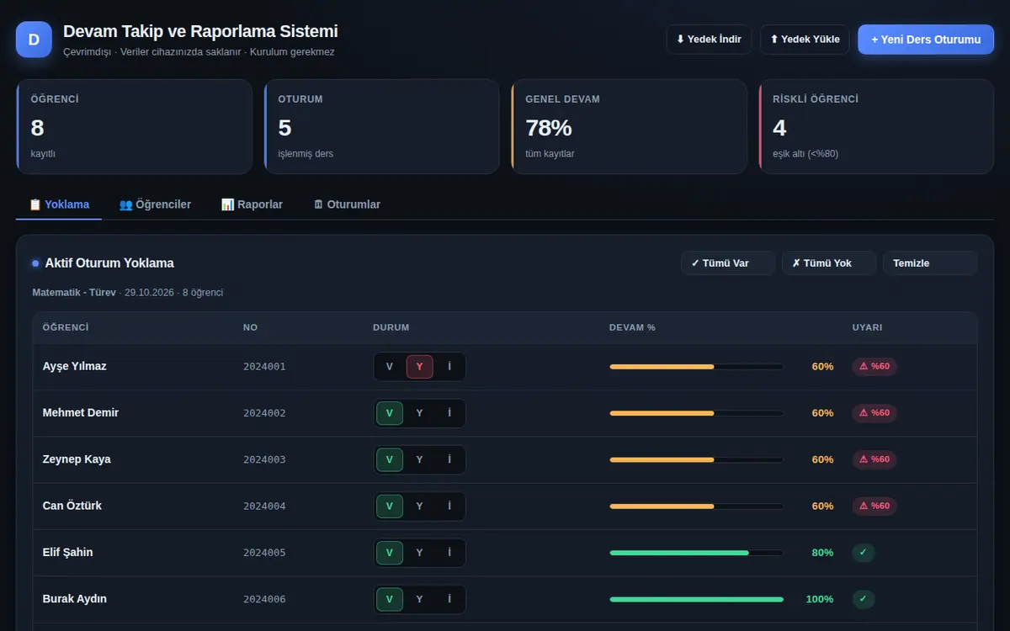Set Can Öztürk to İ status

point(449,506)
